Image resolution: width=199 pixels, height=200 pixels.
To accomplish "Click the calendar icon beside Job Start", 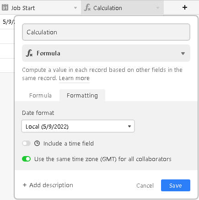I will tap(5, 7).
